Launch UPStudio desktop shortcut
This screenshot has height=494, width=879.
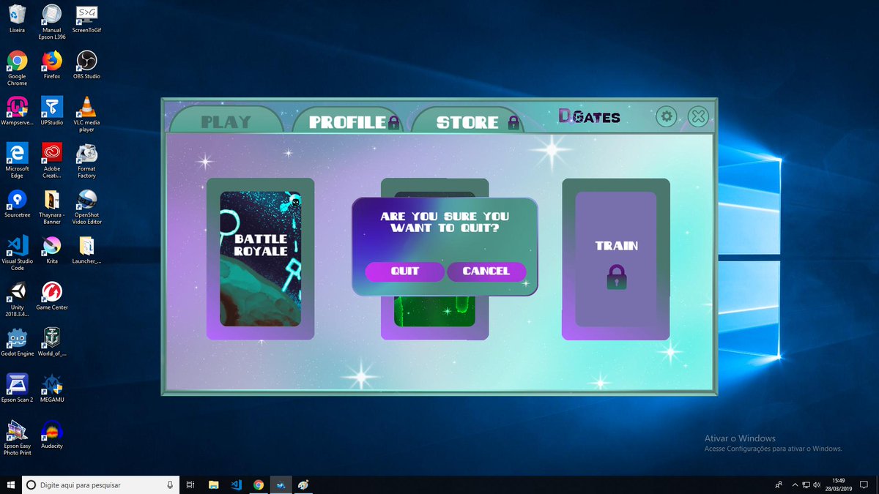point(51,111)
